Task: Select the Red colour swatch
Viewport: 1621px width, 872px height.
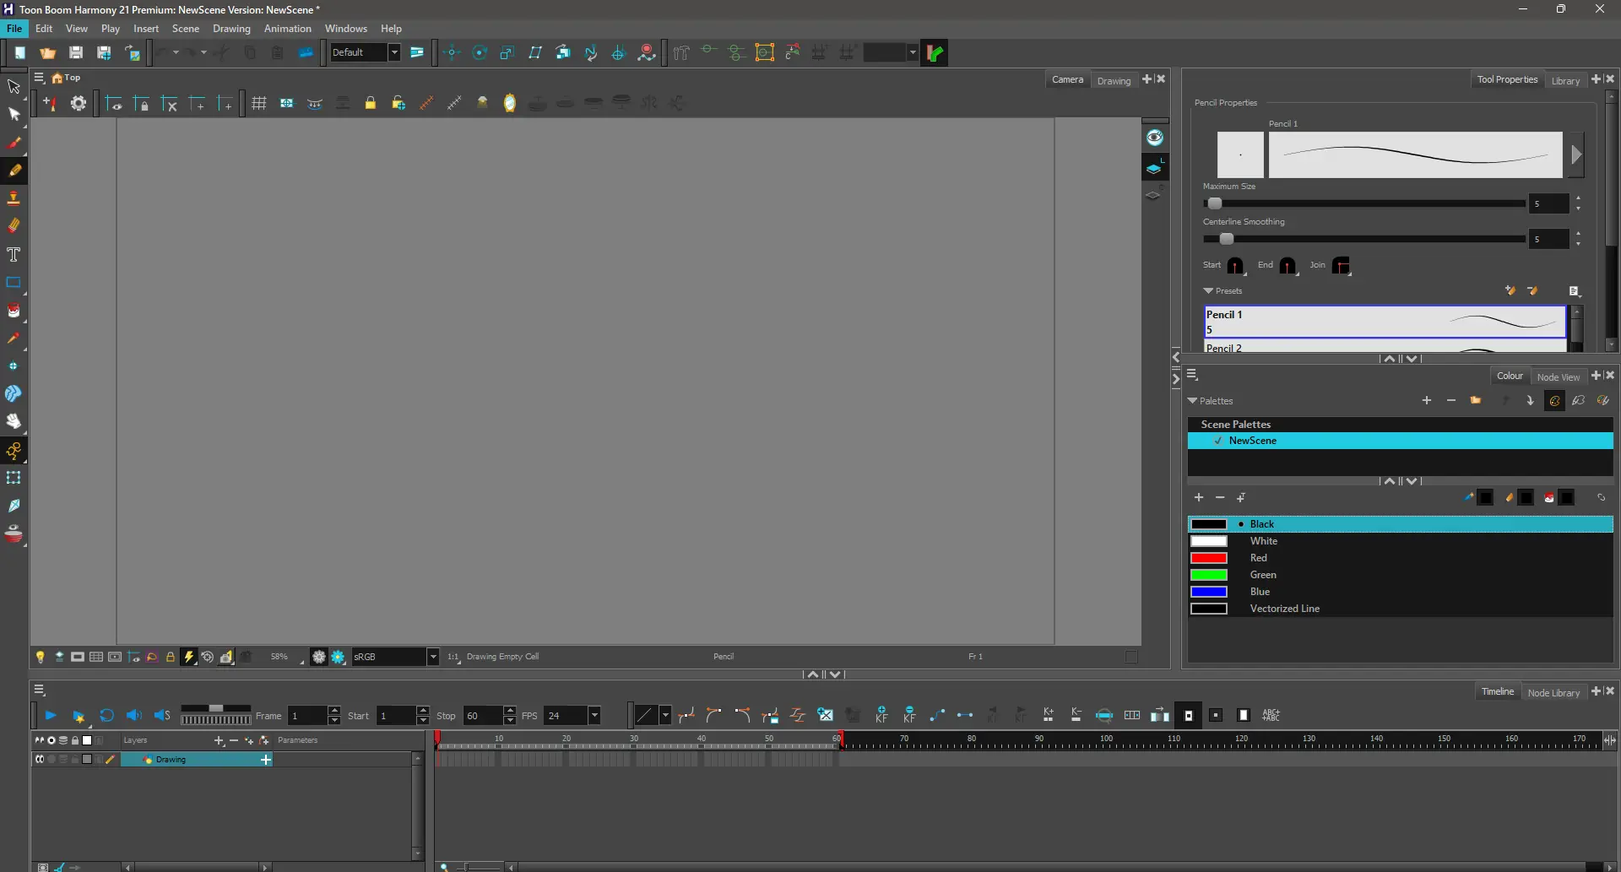Action: (1209, 558)
